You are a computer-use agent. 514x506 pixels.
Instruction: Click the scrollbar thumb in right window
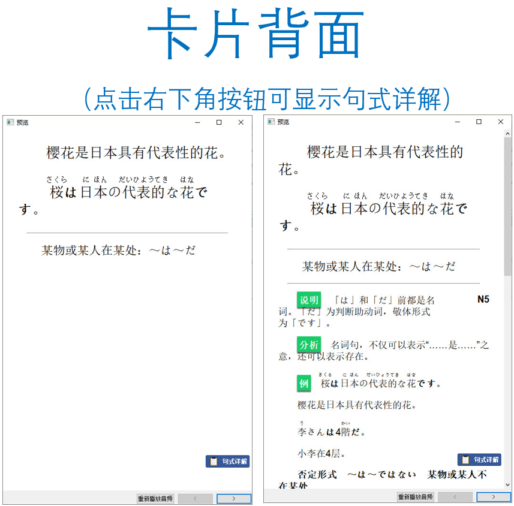[x=507, y=206]
